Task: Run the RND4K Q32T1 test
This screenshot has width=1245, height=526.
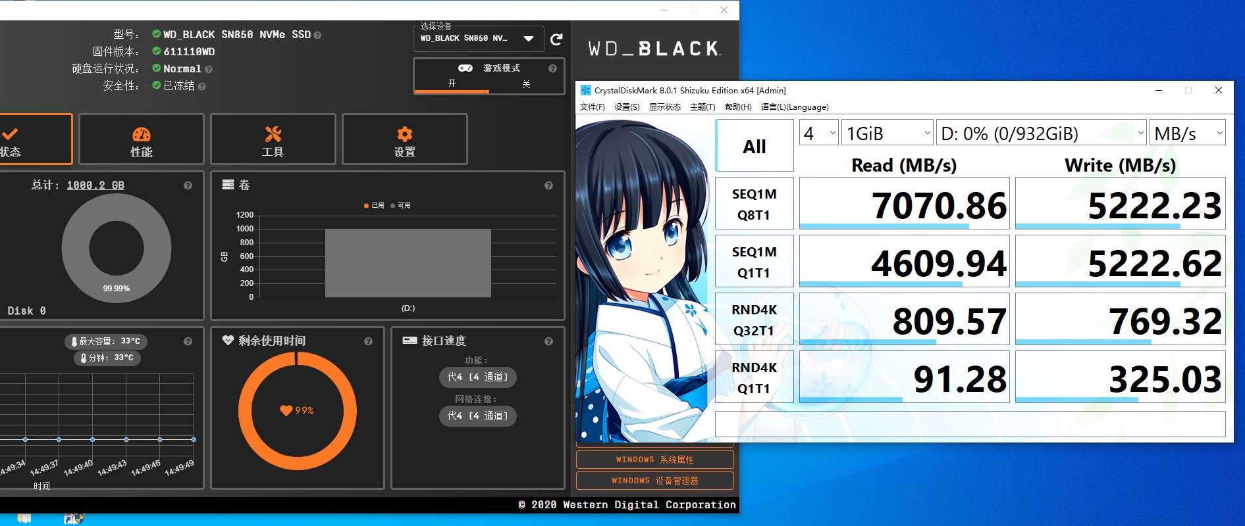Action: point(755,319)
